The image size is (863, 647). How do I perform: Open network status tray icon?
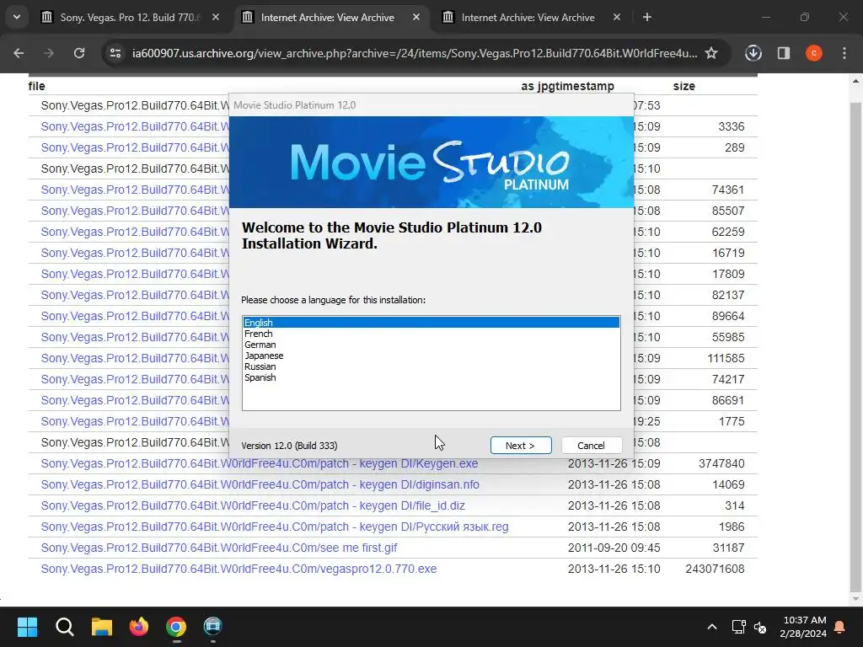click(x=738, y=627)
